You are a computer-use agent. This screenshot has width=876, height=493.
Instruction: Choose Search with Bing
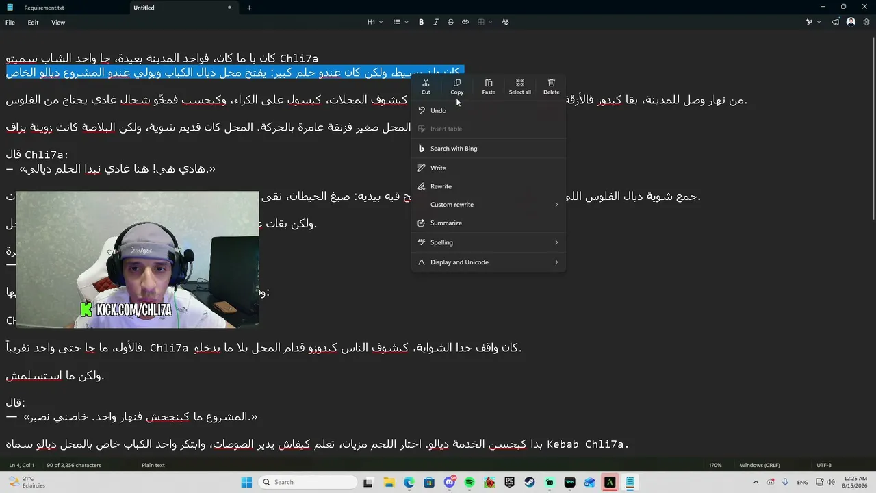[489, 149]
